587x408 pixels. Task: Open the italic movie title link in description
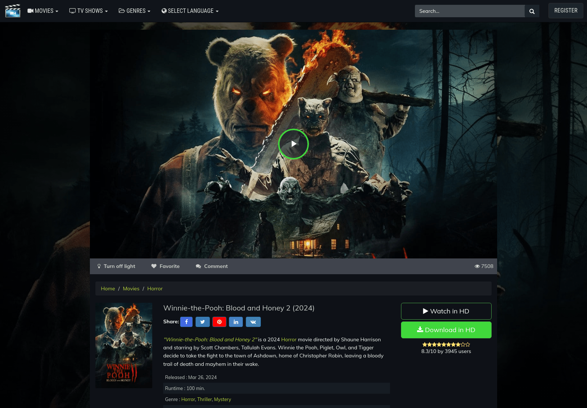pos(210,339)
